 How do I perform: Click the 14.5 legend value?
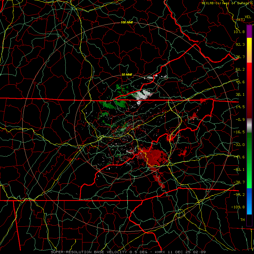pos(240,107)
